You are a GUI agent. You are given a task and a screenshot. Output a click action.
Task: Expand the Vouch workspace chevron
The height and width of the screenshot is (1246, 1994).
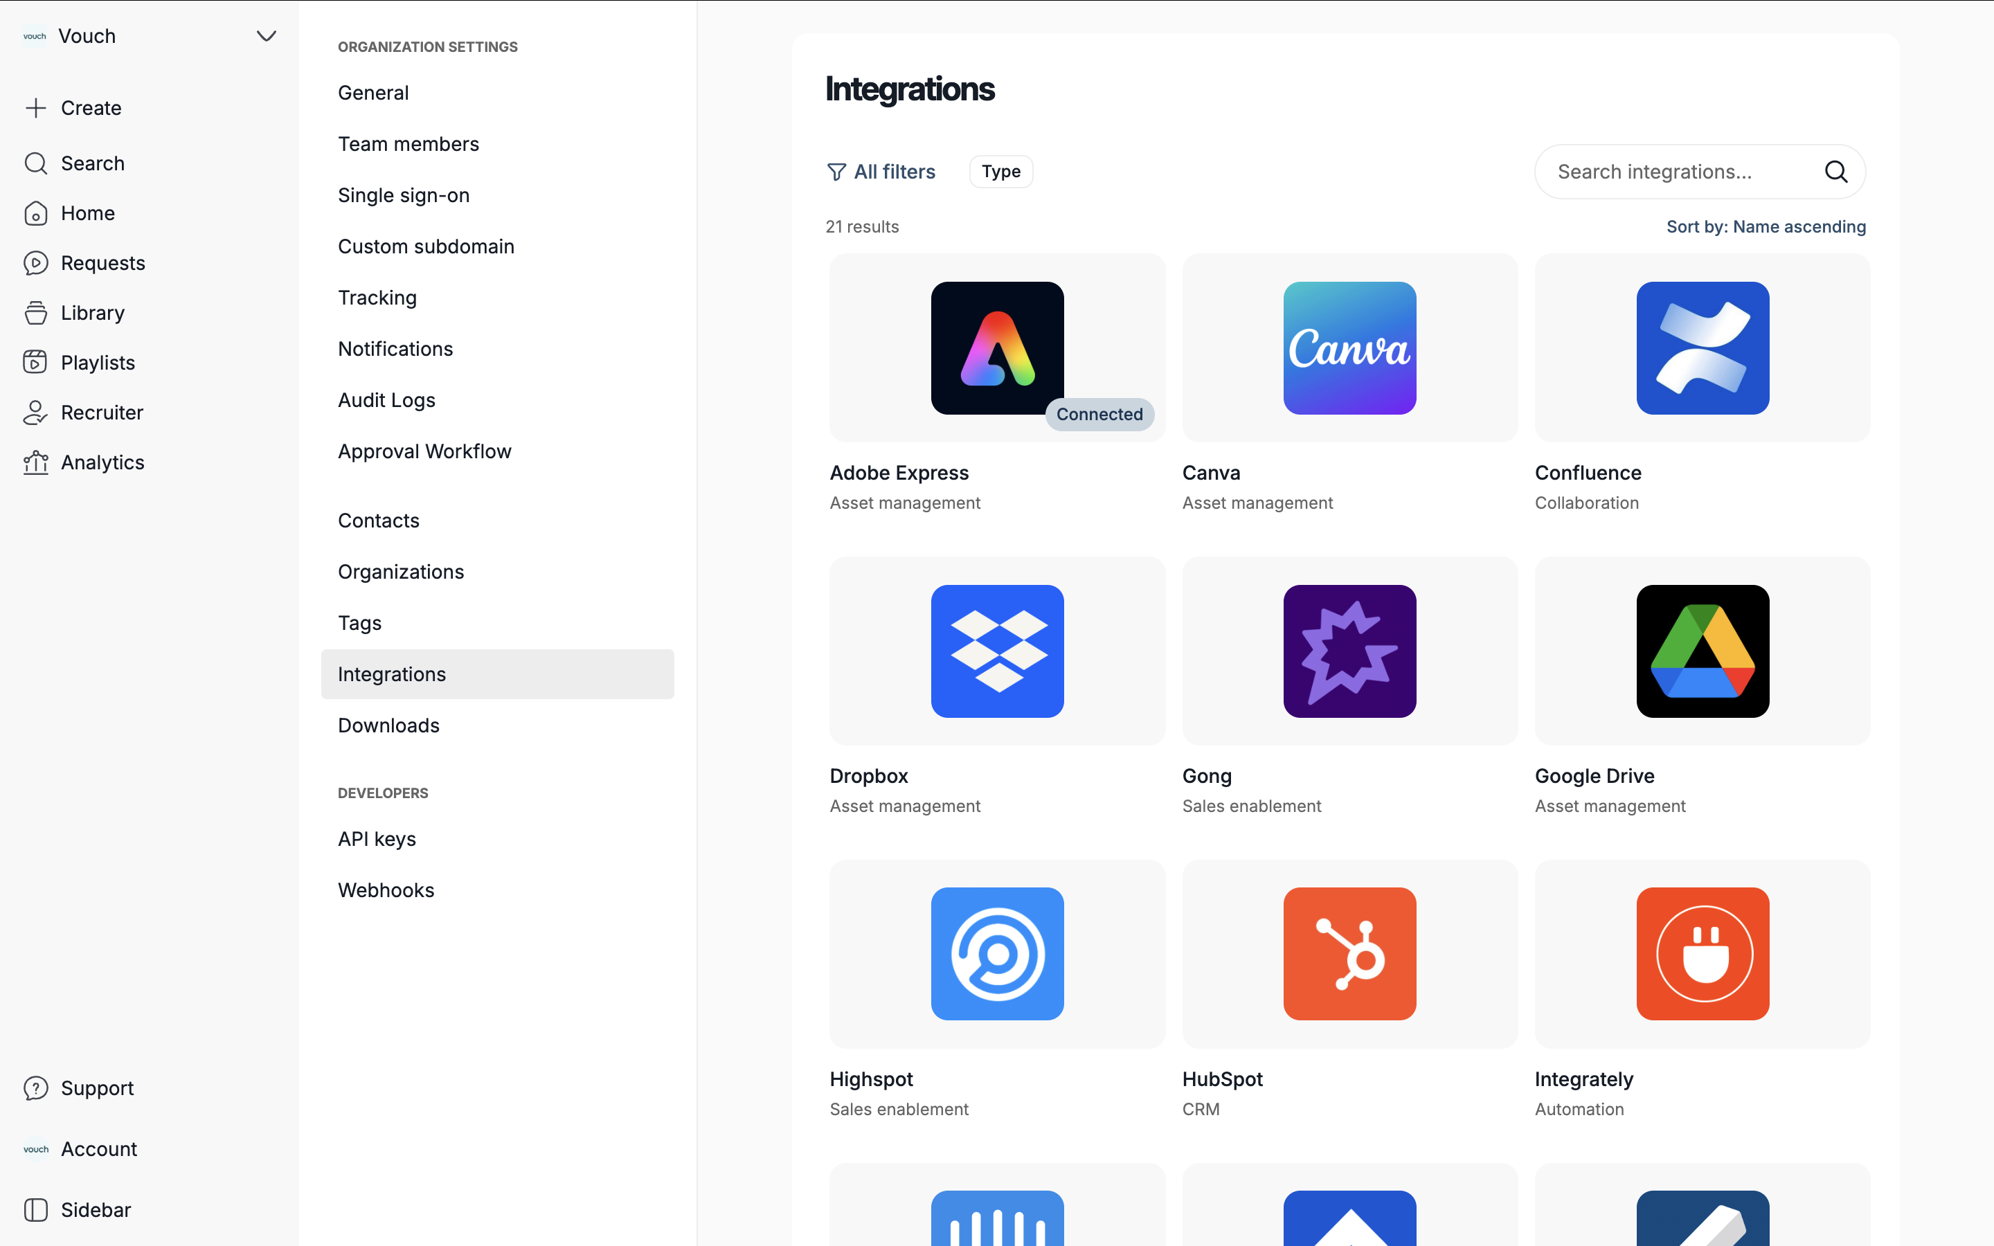[266, 36]
